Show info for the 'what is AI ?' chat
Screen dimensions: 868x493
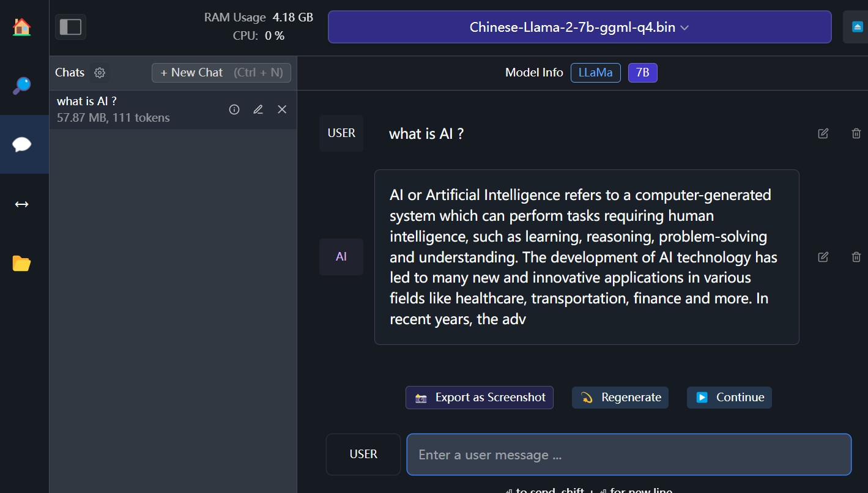(234, 109)
